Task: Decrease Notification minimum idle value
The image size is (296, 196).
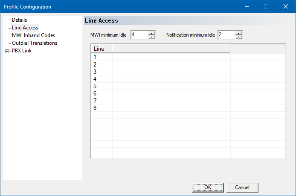Action: tap(238, 37)
